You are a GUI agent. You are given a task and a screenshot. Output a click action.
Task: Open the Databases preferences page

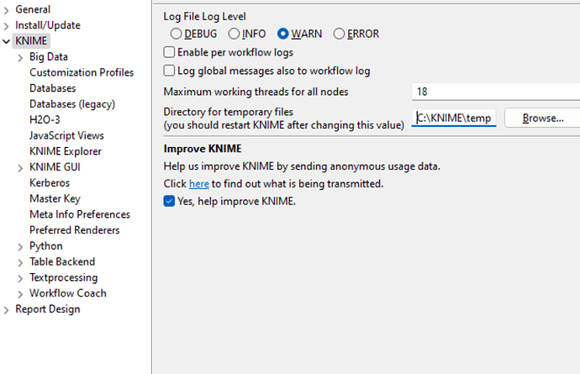(52, 88)
